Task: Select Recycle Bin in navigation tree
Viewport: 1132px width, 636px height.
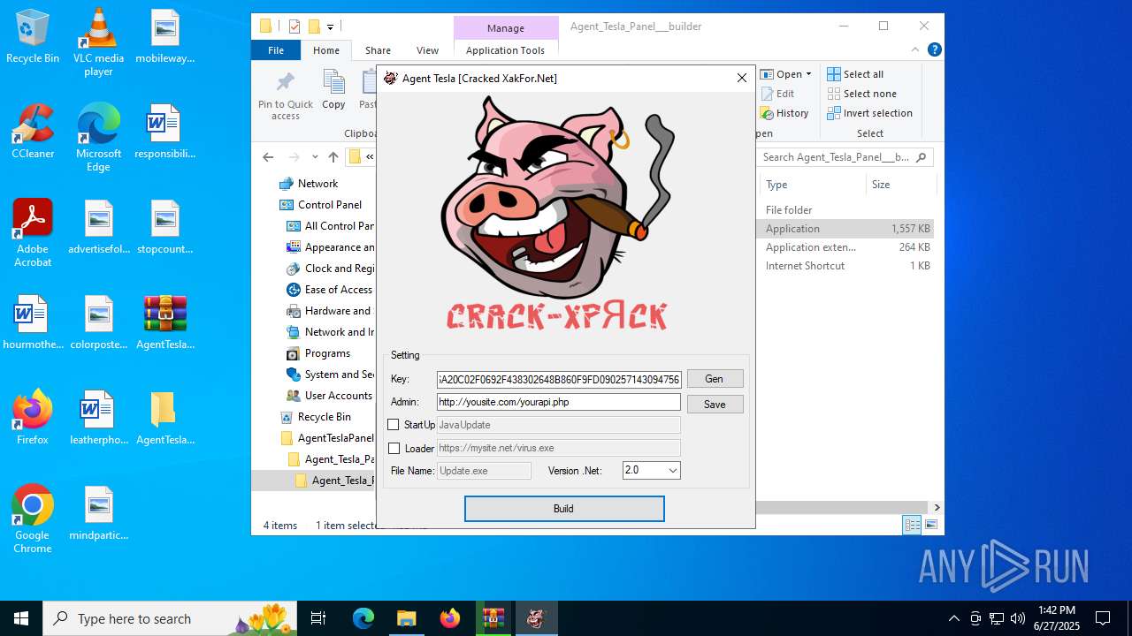Action: 324,417
